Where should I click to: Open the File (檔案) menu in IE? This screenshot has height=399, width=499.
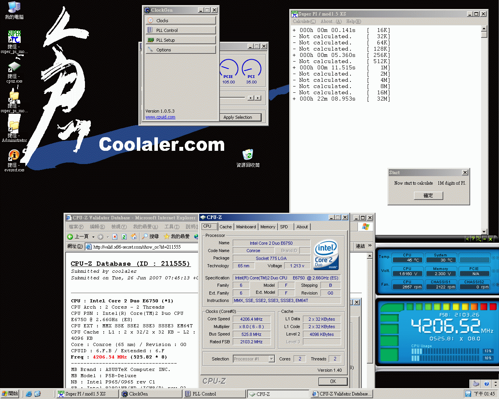click(x=76, y=226)
